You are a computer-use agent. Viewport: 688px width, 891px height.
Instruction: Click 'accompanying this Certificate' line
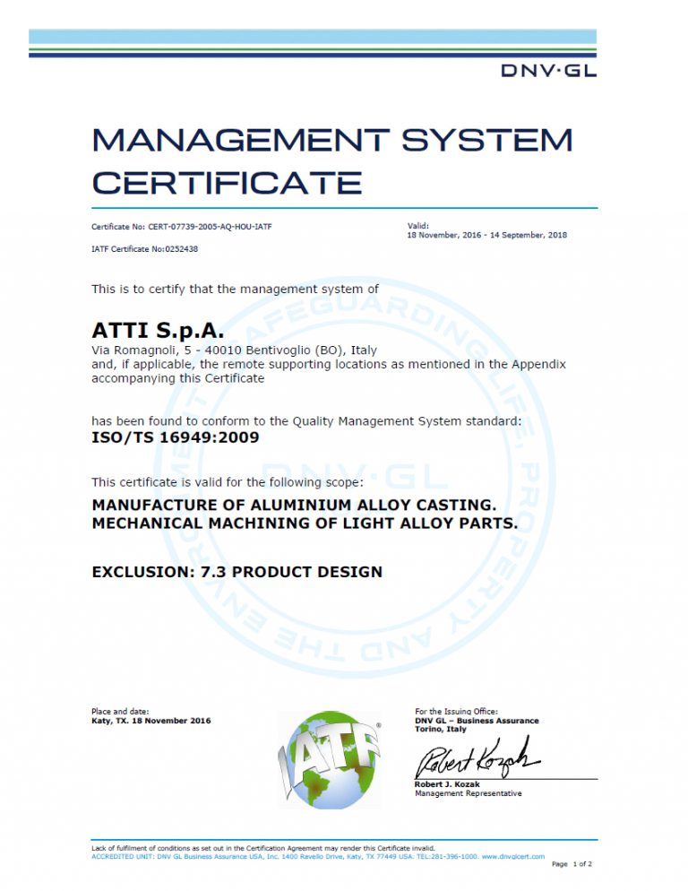[x=178, y=378]
